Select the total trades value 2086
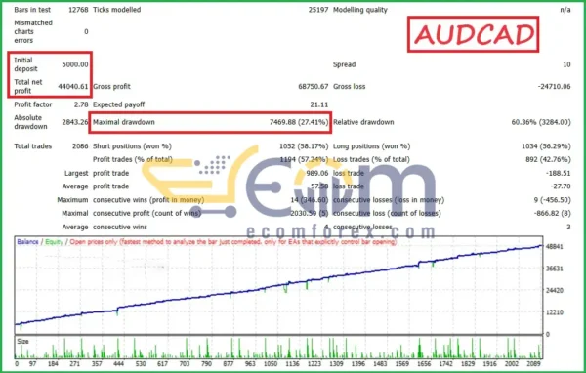 click(x=80, y=146)
